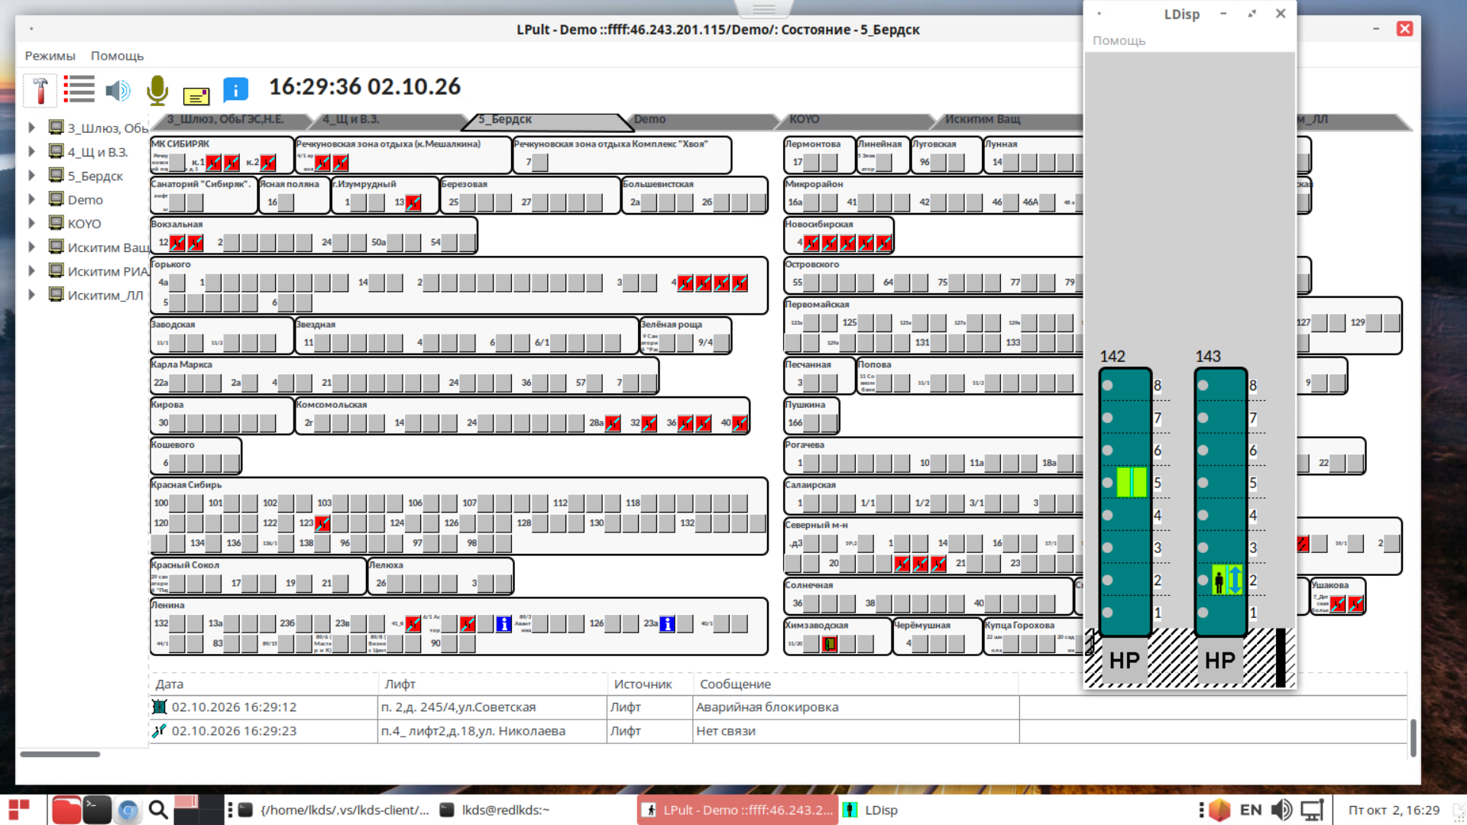Toggle the speaker sound icon
1467x825 pixels.
[118, 91]
